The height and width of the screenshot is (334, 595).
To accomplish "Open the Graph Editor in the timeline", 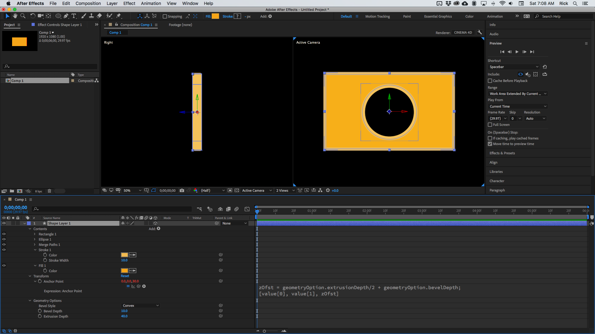I will coord(247,209).
